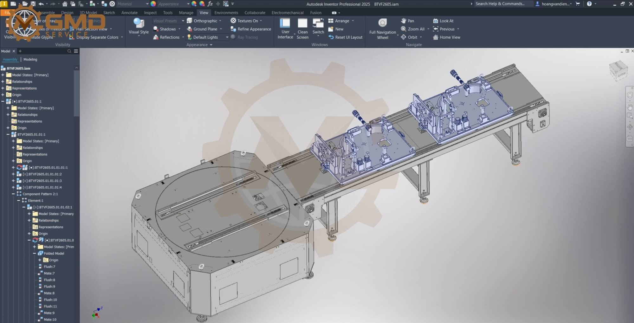Click the User Interface icon
This screenshot has height=323, width=634.
[x=285, y=23]
